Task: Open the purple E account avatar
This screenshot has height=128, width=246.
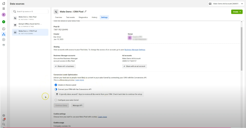Action: pos(4,15)
